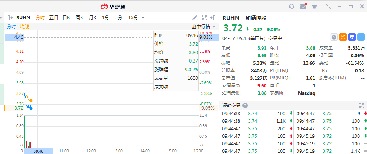The height and width of the screenshot is (154, 367).
Task: Click 委比 value -61.54%
Action: click(x=355, y=63)
